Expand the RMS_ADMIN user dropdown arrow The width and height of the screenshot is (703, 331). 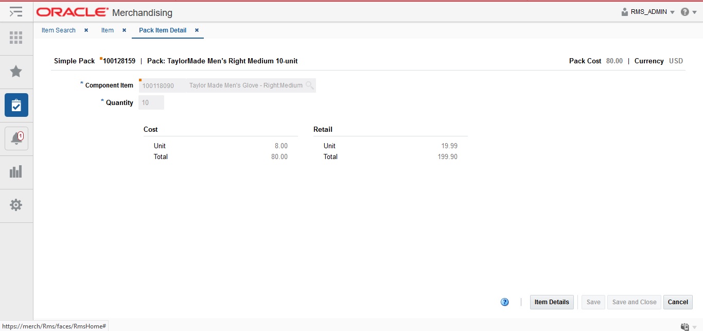[672, 12]
